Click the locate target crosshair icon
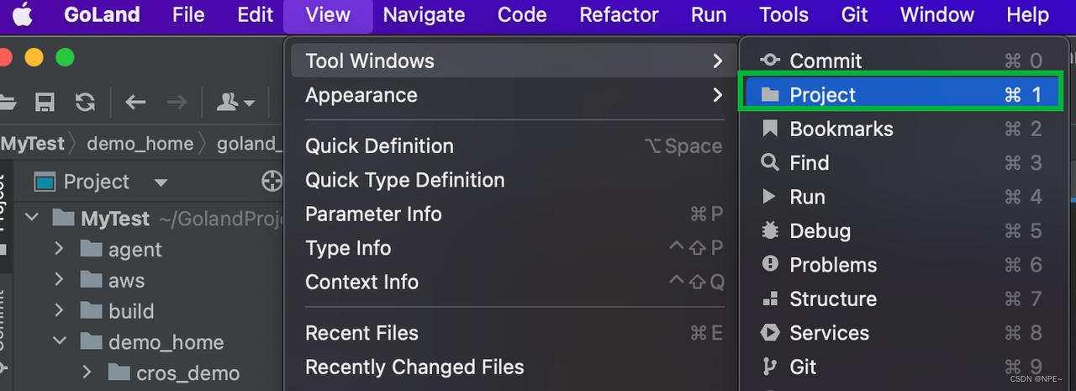The height and width of the screenshot is (391, 1076). (x=272, y=182)
